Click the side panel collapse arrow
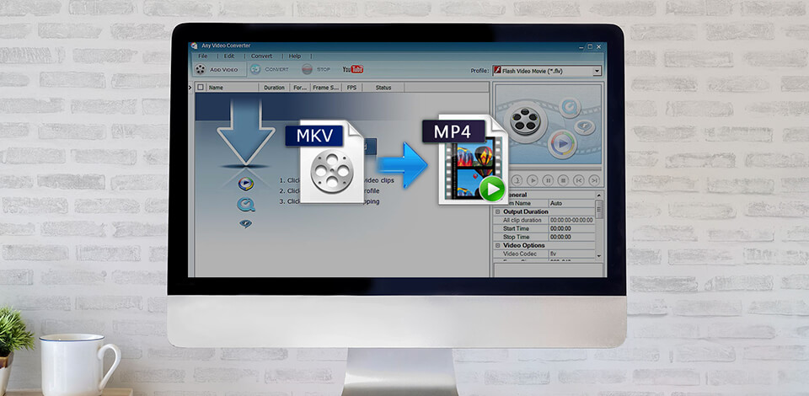Screen dimensions: 809x396 [x=190, y=87]
